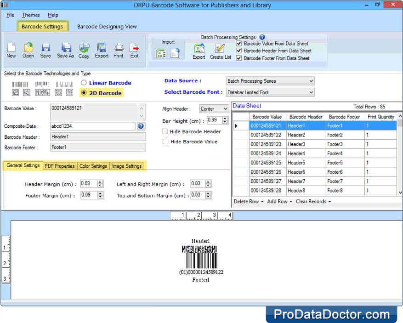Click the Export icon in main toolbar

[102, 47]
